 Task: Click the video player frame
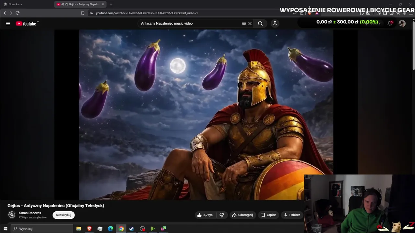click(x=206, y=115)
